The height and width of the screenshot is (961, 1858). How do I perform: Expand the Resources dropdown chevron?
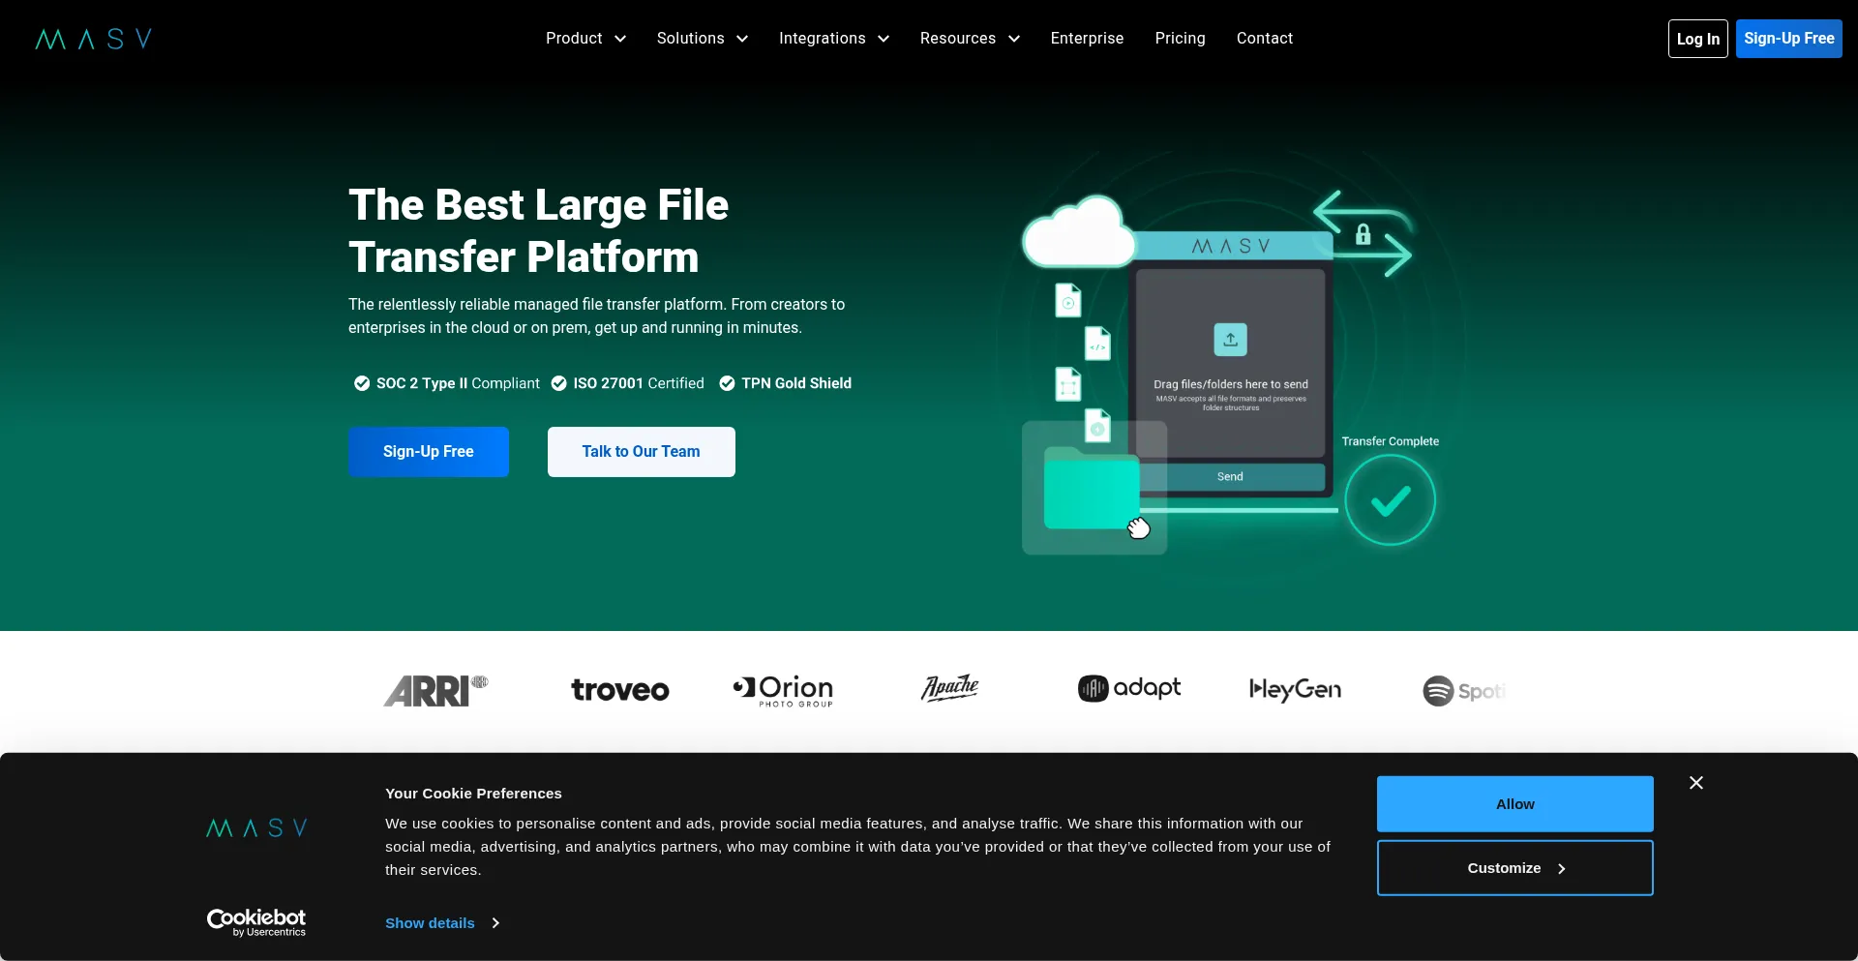coord(1014,39)
